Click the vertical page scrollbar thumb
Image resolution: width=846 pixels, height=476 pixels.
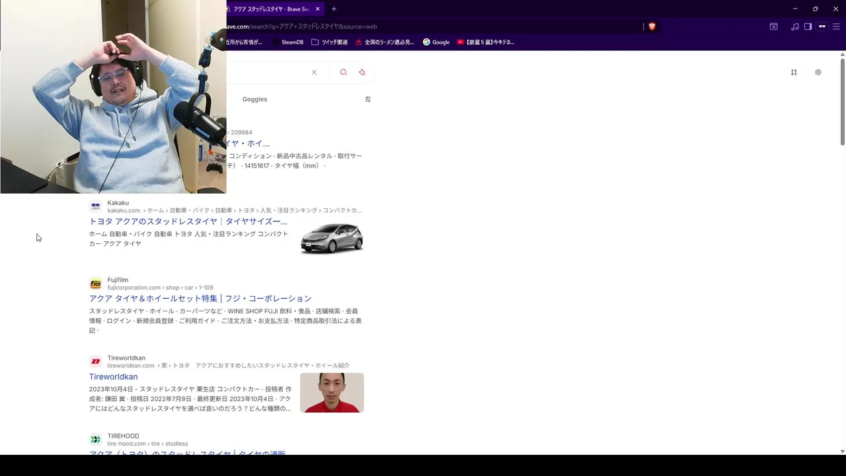point(842,100)
